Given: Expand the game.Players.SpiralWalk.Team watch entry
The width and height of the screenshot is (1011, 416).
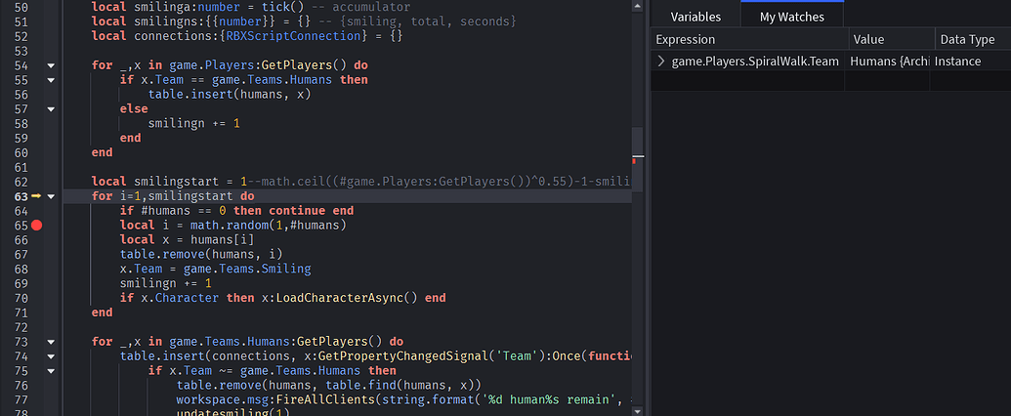Looking at the screenshot, I should (x=661, y=62).
